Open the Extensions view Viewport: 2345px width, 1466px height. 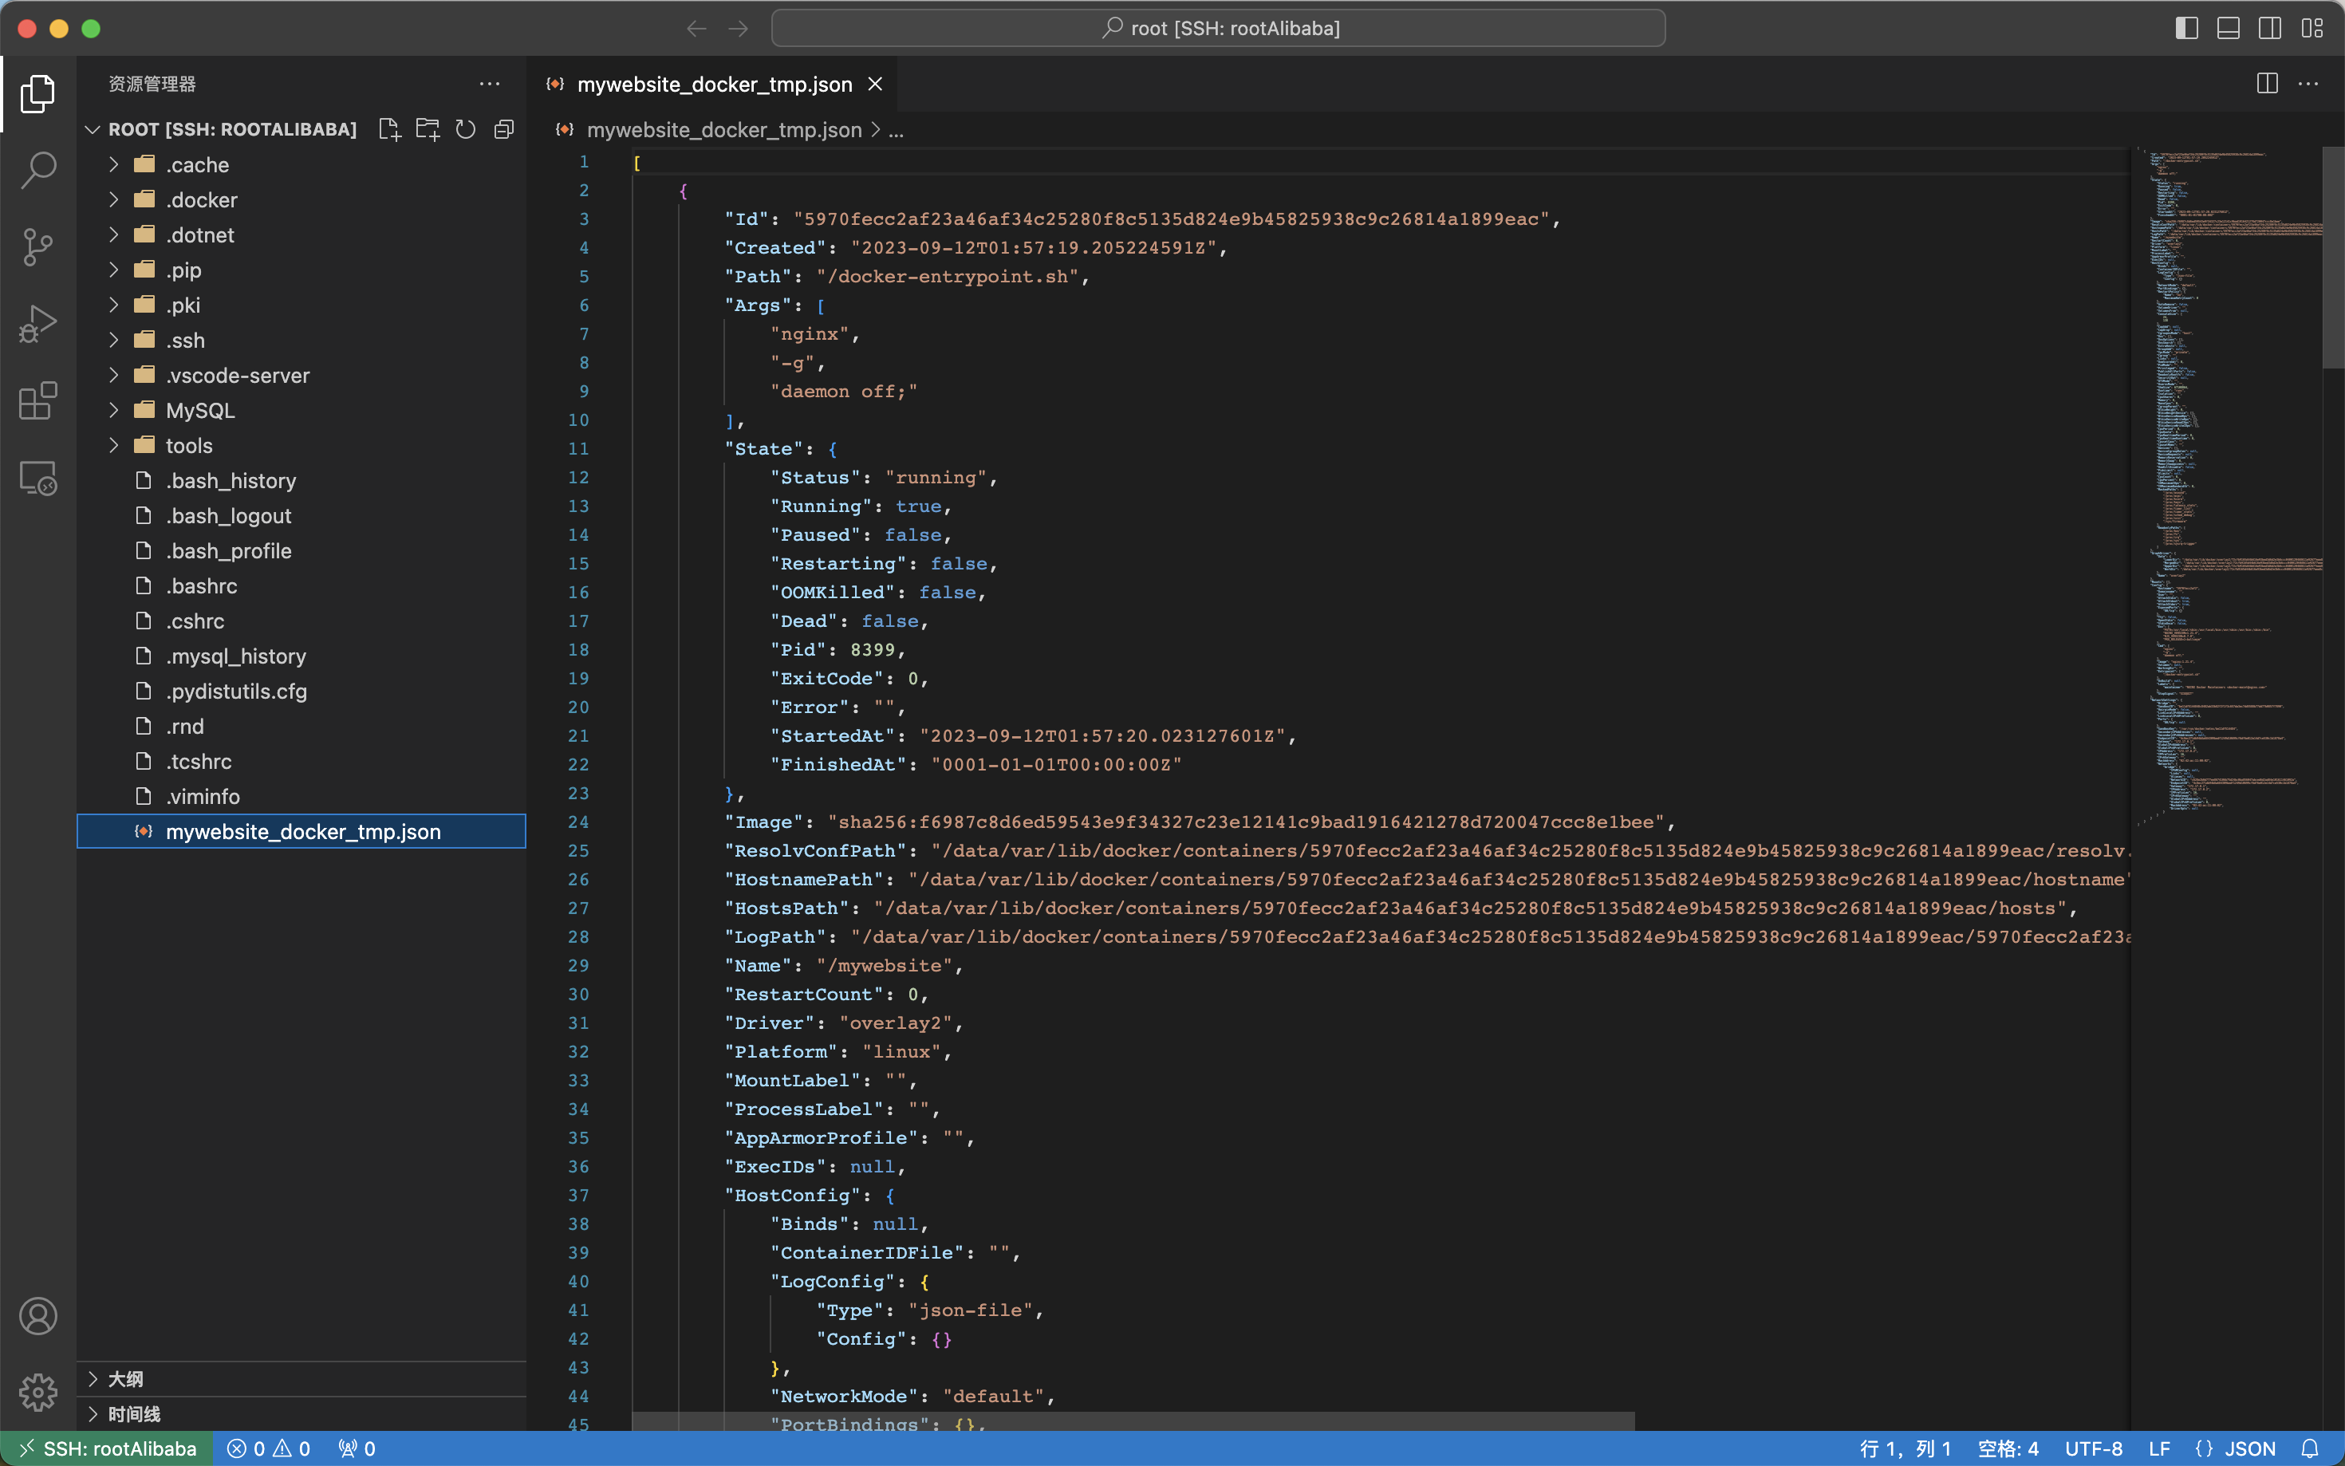click(x=37, y=400)
